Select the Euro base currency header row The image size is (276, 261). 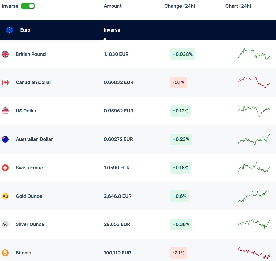138,30
